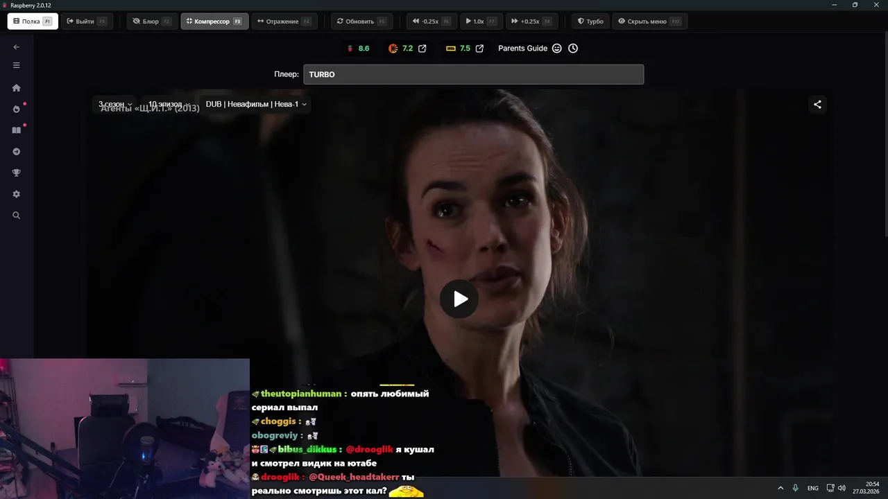The width and height of the screenshot is (888, 499).
Task: Click username obogreviy in chat
Action: pos(273,435)
